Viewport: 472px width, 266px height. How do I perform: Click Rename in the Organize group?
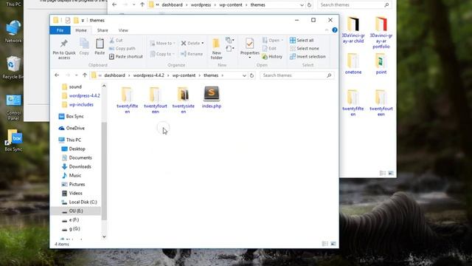192,54
